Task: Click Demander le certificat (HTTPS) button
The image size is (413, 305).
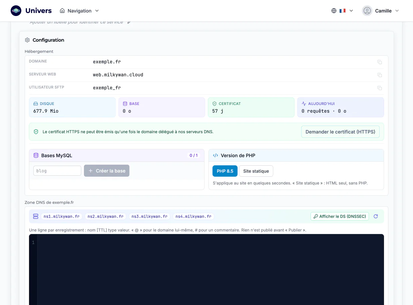Action: tap(340, 132)
